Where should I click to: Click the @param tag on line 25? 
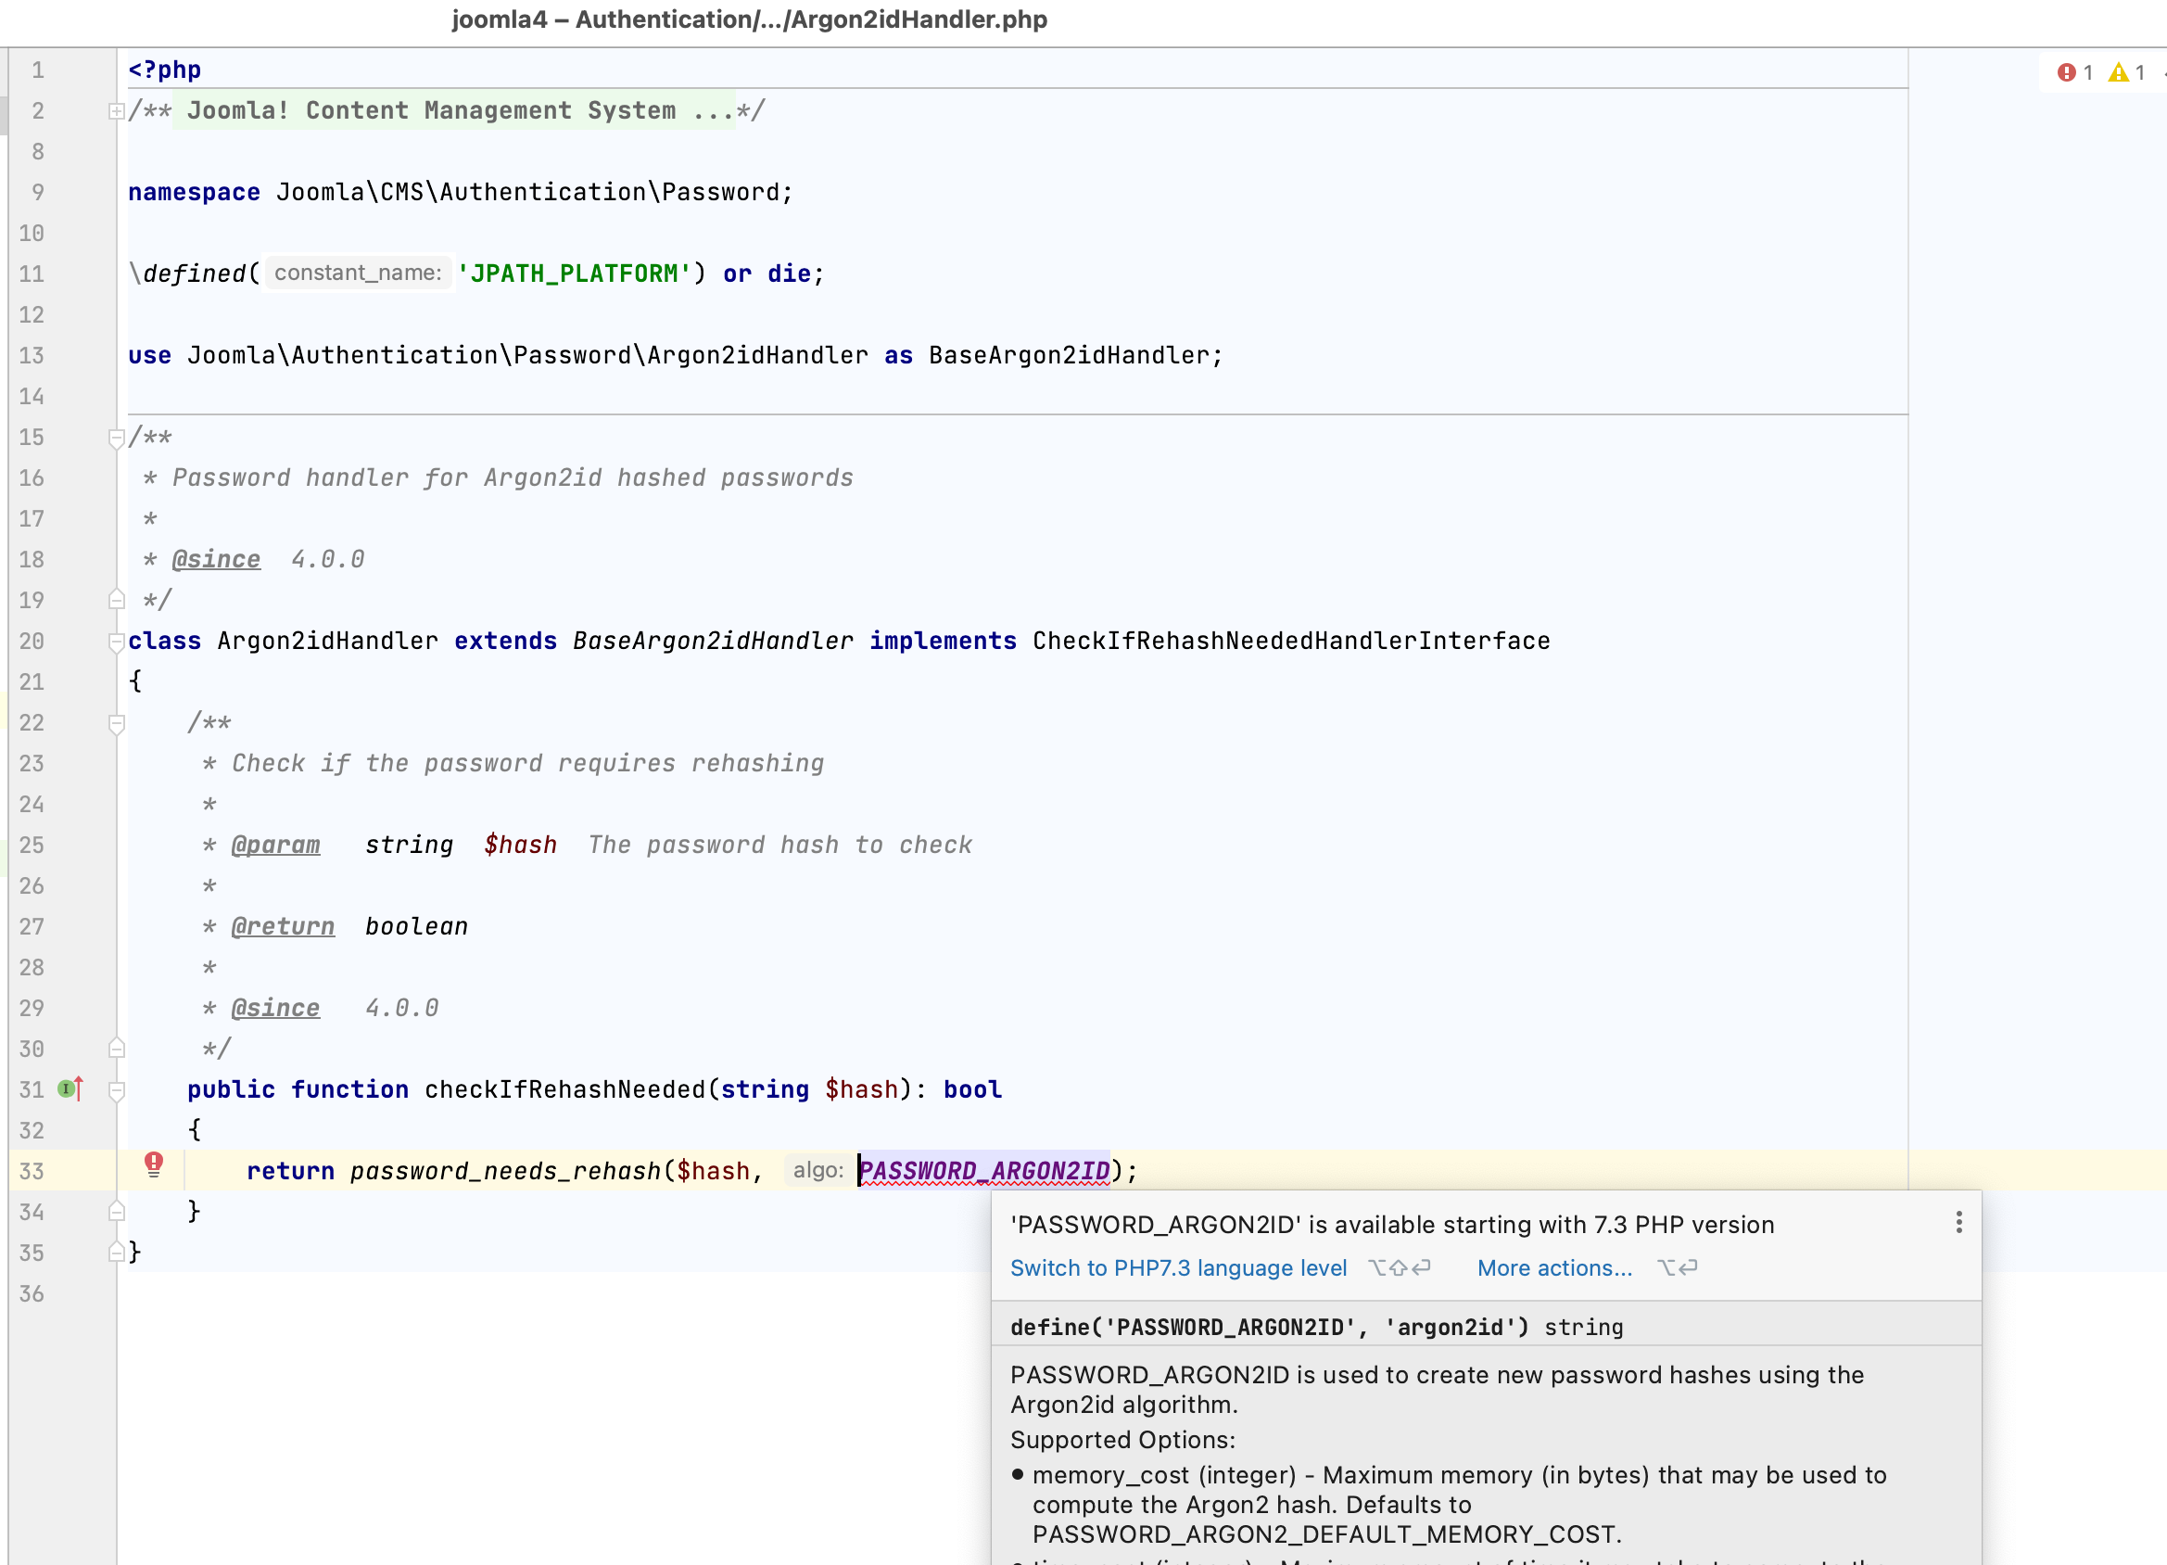tap(275, 846)
